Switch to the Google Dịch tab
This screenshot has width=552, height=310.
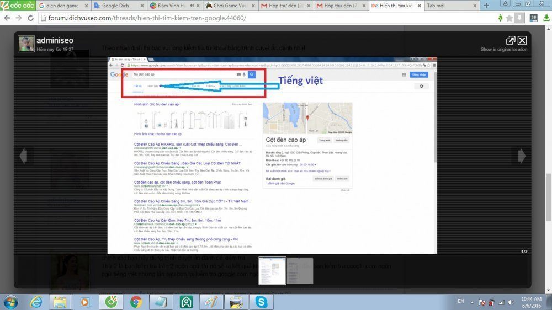point(115,6)
